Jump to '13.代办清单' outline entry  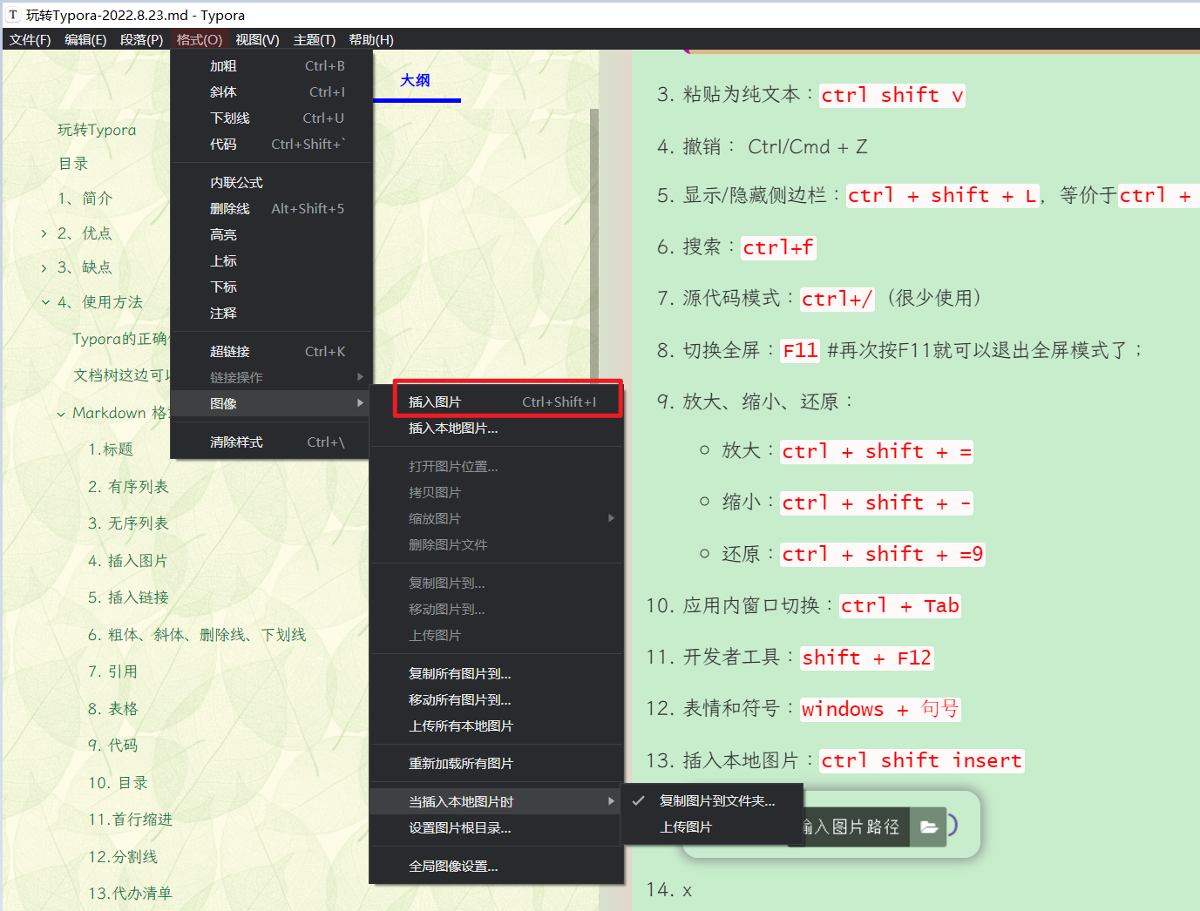coord(130,894)
